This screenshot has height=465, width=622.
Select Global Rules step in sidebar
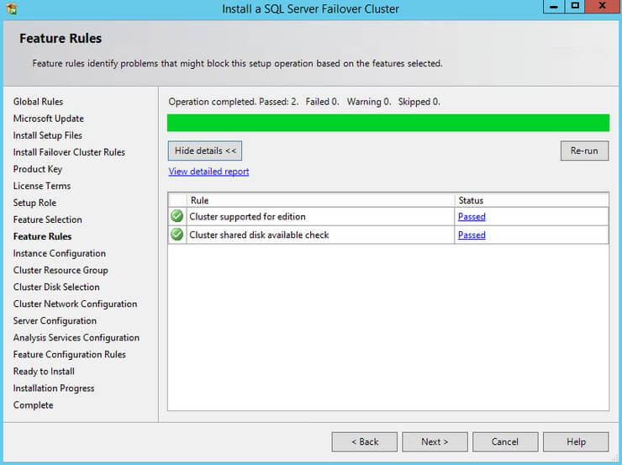click(x=38, y=102)
